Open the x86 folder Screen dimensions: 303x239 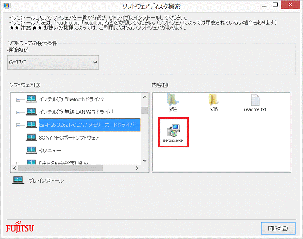(214, 103)
